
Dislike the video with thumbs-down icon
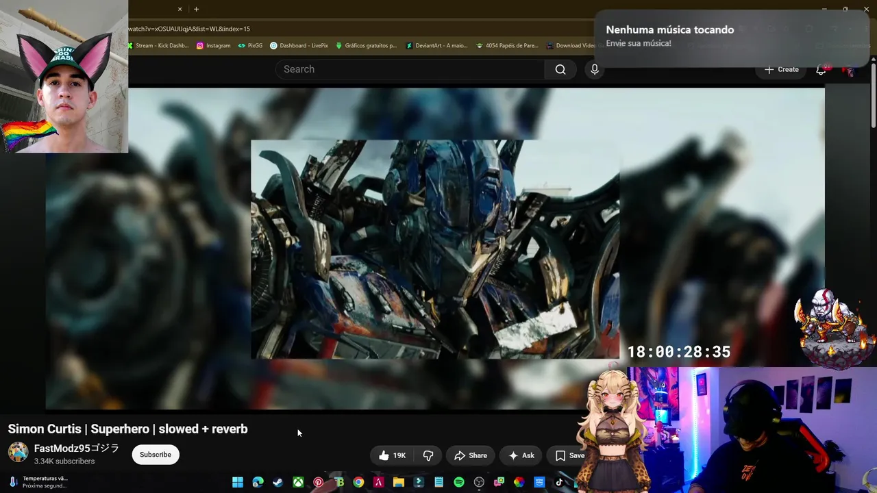[x=428, y=455]
